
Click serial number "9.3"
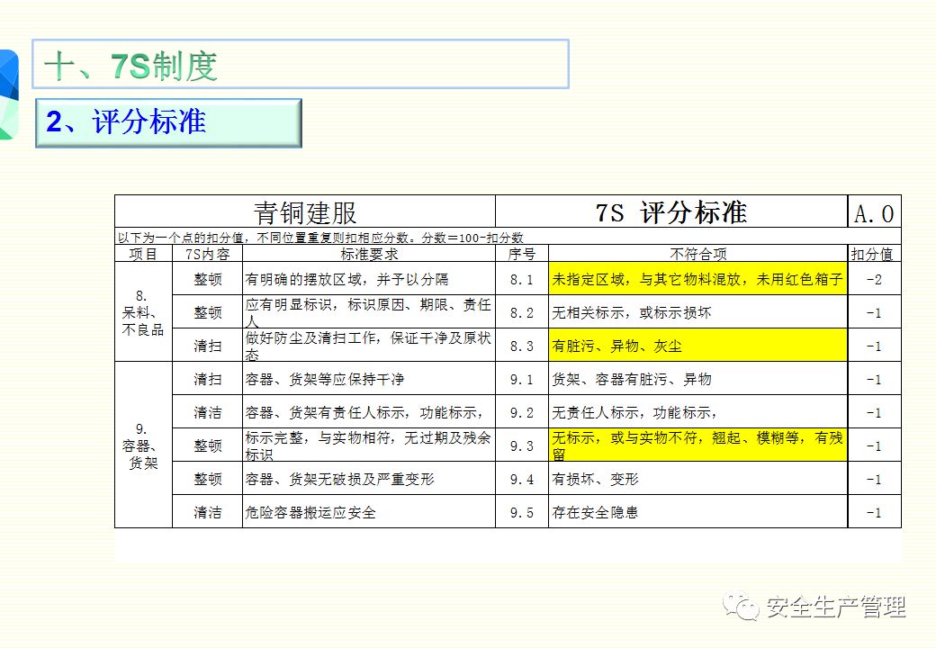[522, 446]
